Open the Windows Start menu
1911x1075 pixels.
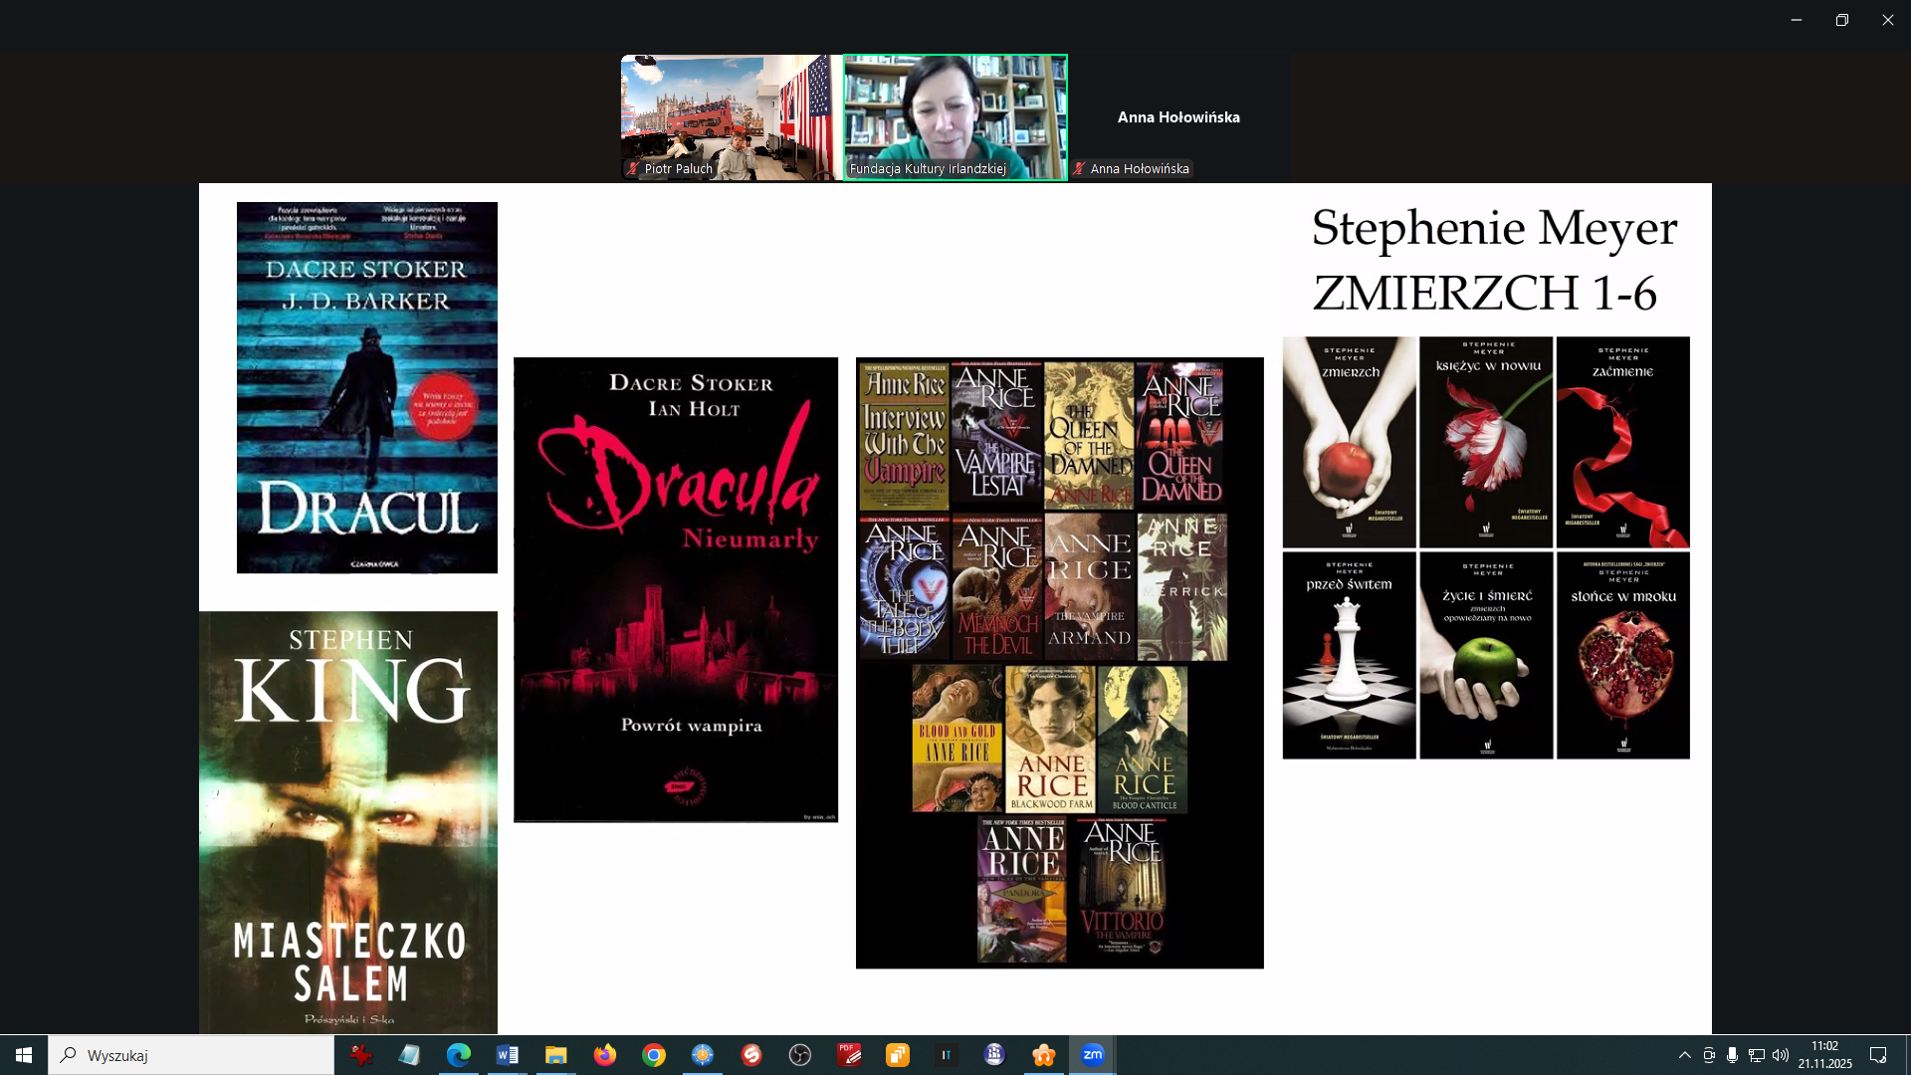coord(24,1055)
